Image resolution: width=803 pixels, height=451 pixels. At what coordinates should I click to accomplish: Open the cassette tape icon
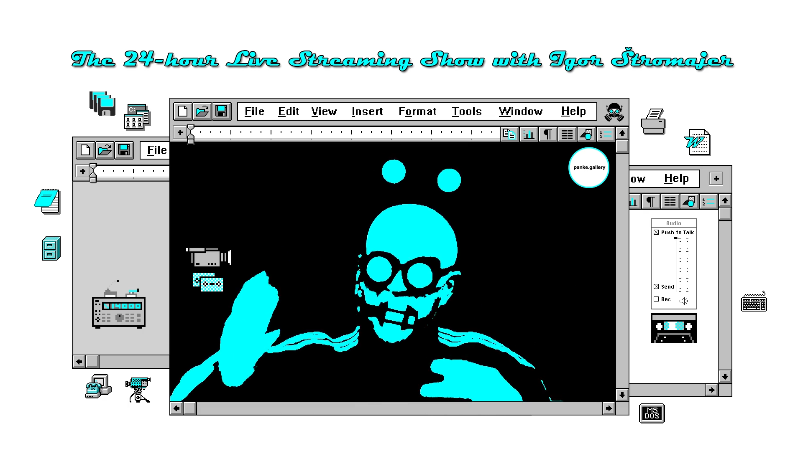pyautogui.click(x=674, y=328)
